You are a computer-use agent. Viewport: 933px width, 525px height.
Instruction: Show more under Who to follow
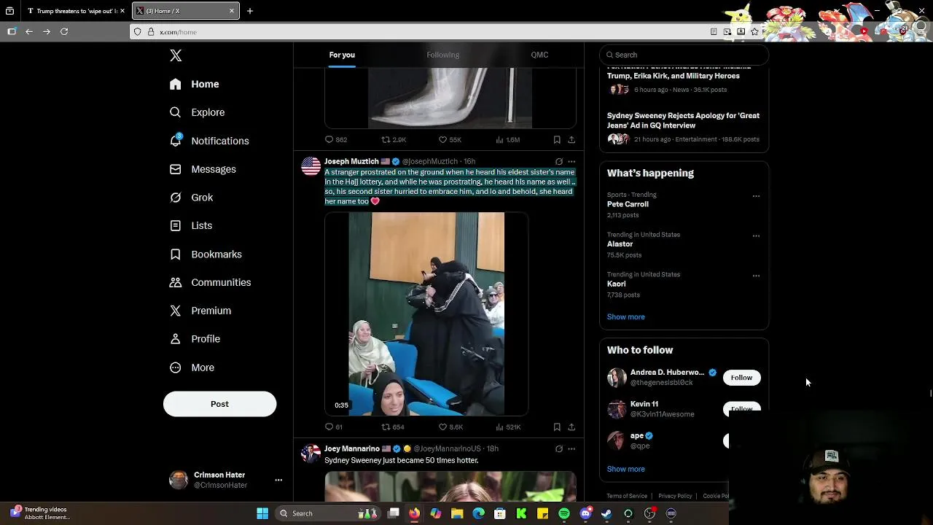coord(625,469)
